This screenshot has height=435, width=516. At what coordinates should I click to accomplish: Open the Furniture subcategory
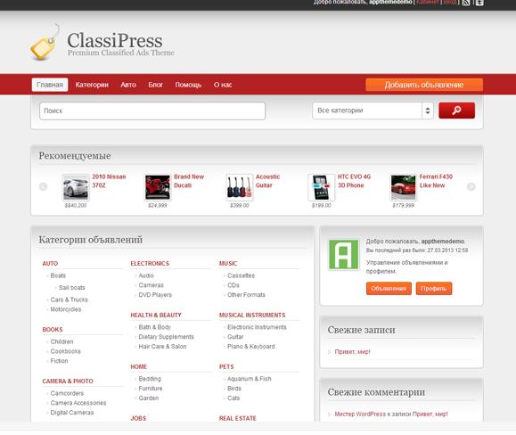151,389
